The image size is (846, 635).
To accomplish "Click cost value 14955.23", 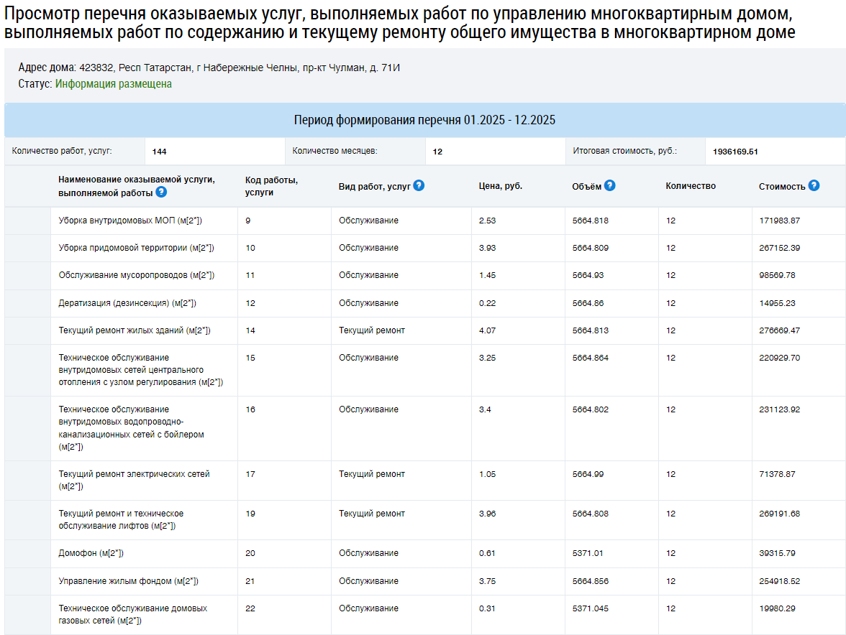I will click(x=777, y=303).
